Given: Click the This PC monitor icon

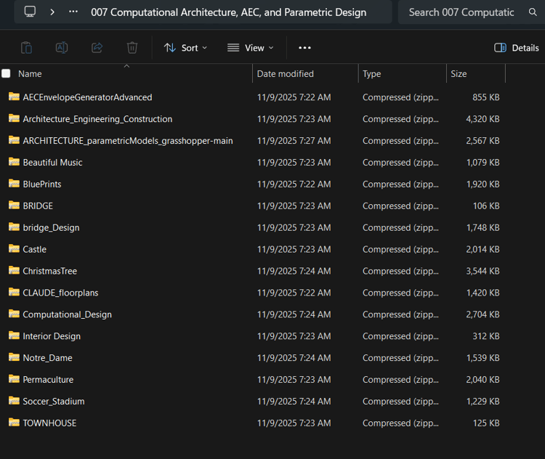Looking at the screenshot, I should tap(30, 12).
